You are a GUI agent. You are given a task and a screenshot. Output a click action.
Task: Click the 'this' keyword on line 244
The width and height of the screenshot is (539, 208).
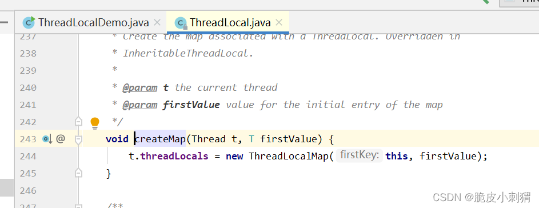(x=397, y=157)
